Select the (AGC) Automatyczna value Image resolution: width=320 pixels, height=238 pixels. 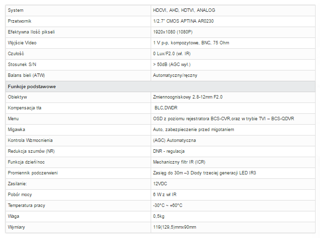(x=174, y=140)
